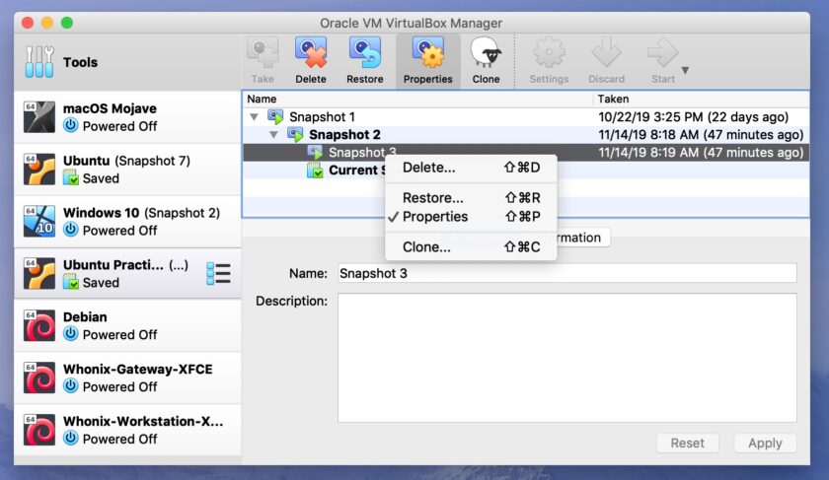Click the Reset button
Screen dimensions: 829x480
687,443
